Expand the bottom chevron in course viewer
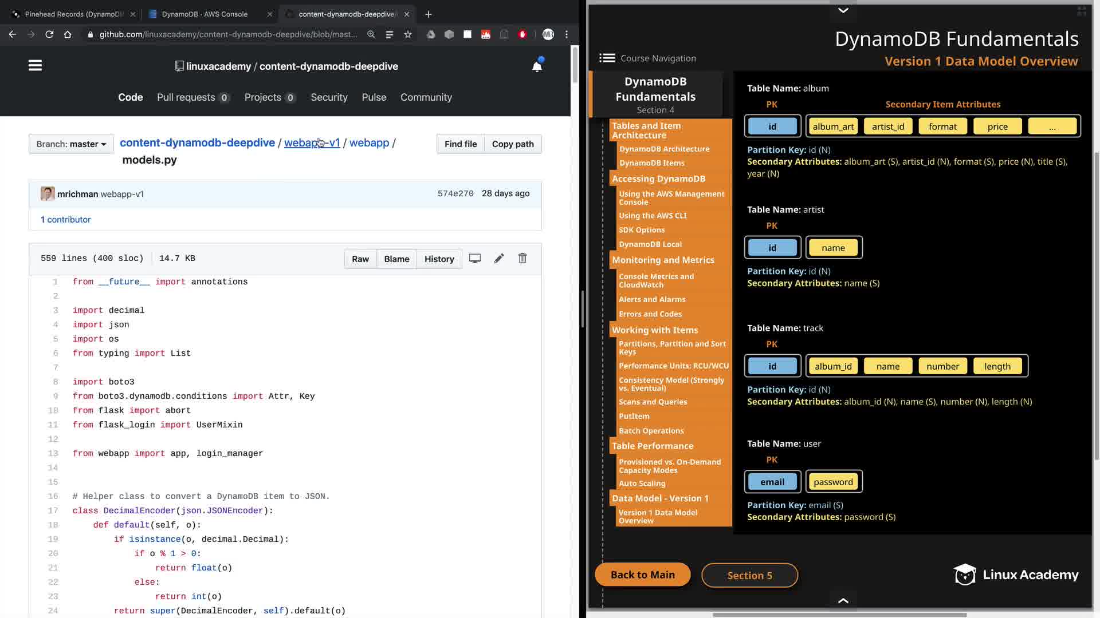This screenshot has width=1100, height=618. click(x=843, y=600)
